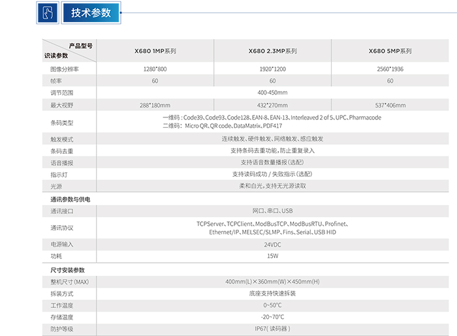457x336 pixels.
Task: Select the X680 1MP系列 column header
Action: [x=155, y=50]
